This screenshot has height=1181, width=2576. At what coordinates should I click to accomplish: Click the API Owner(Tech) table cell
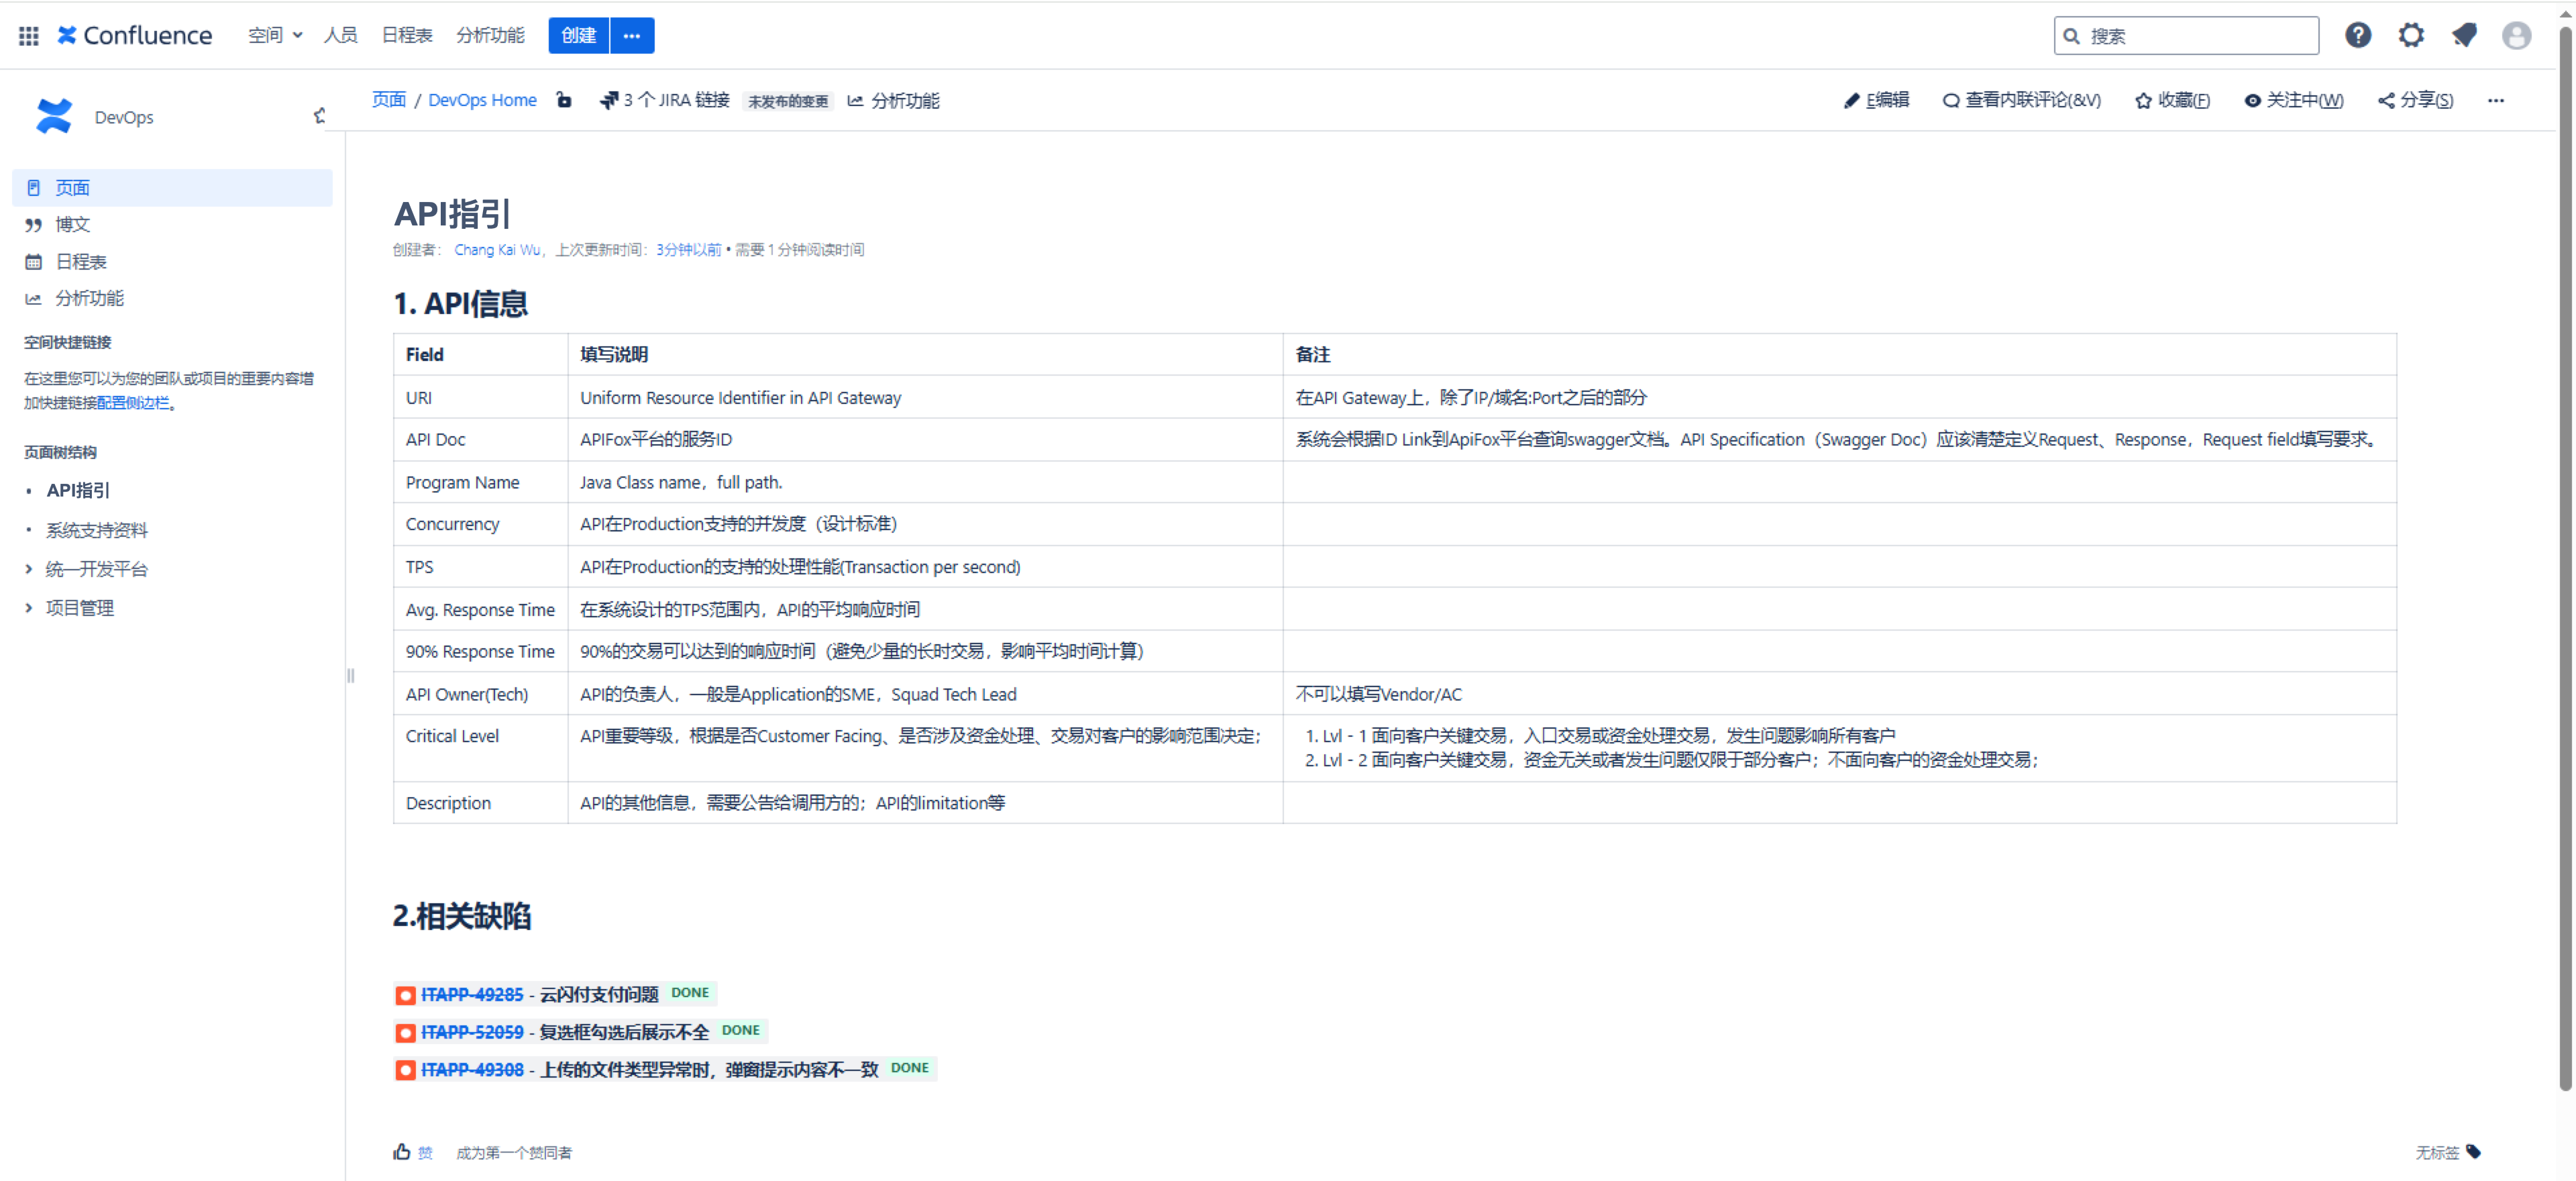(481, 694)
